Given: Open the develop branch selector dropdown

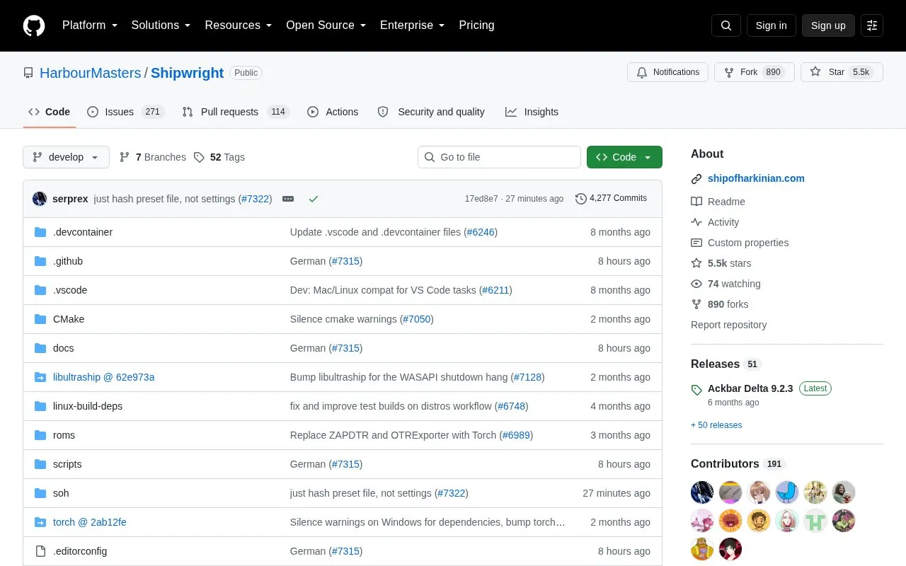Looking at the screenshot, I should click(x=66, y=157).
